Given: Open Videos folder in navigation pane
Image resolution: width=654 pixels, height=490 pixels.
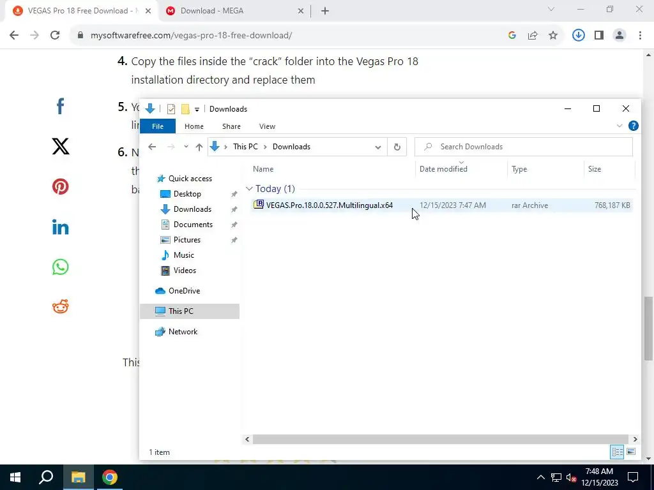Looking at the screenshot, I should click(x=185, y=271).
